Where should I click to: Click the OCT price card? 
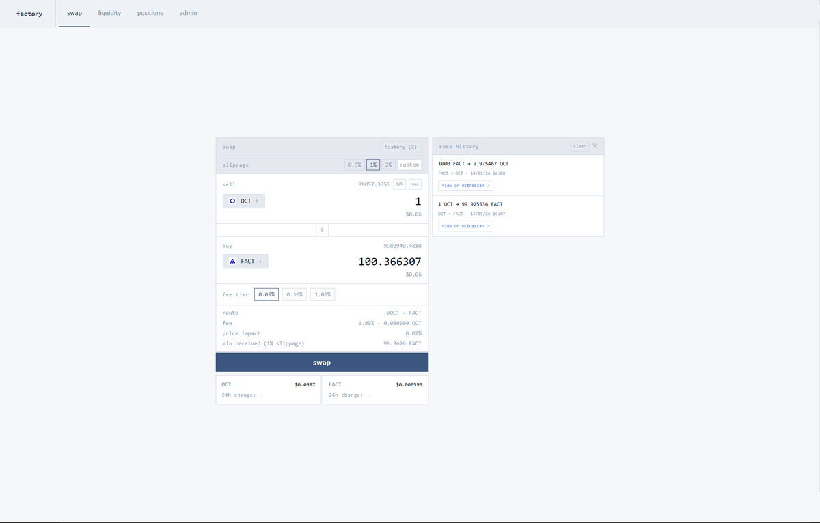269,389
